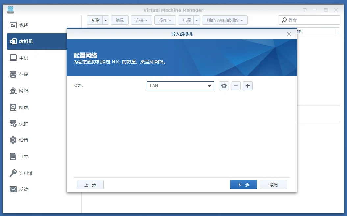This screenshot has height=216, width=347.
Task: Close the 导入虚拟机 dialog
Action: (x=289, y=34)
